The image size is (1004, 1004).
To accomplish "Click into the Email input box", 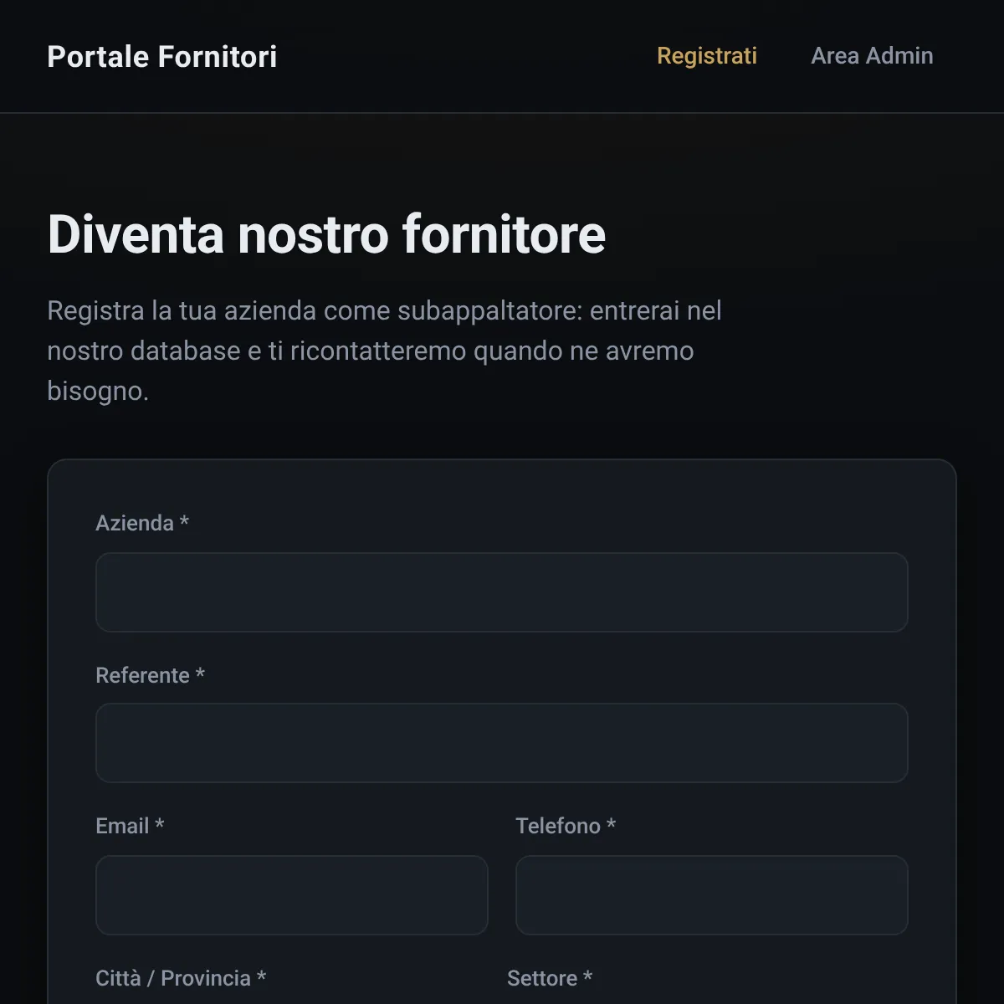I will point(292,895).
